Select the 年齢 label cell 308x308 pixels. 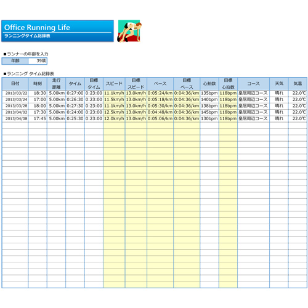tap(15, 61)
